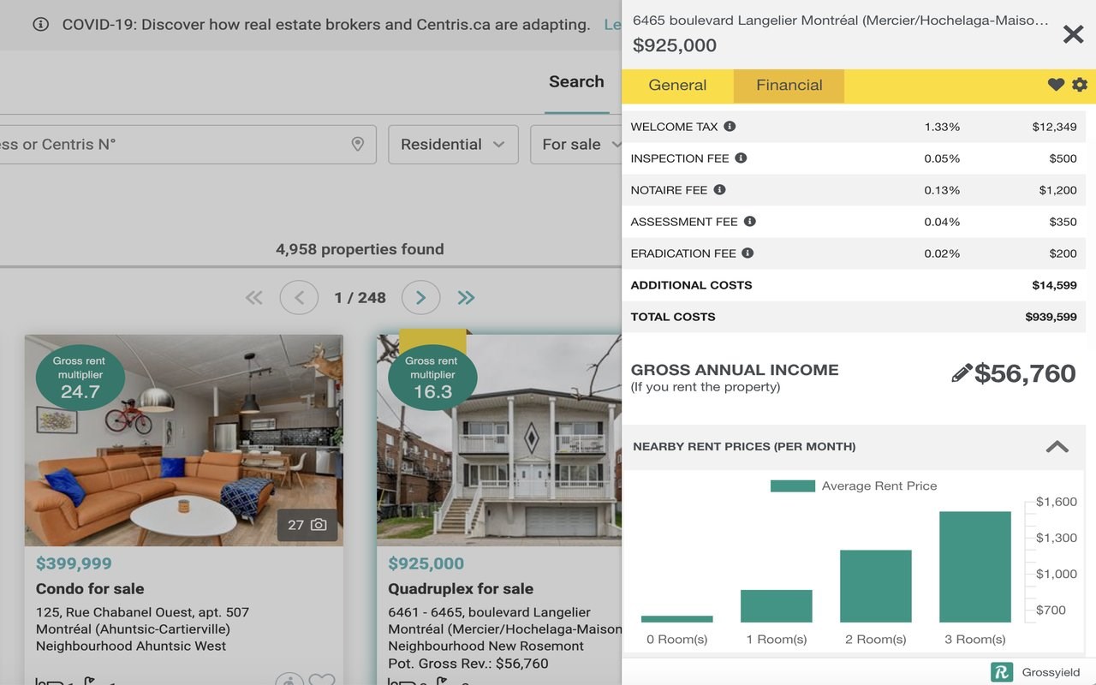Switch to the General tab
Viewport: 1096px width, 685px height.
tap(677, 85)
